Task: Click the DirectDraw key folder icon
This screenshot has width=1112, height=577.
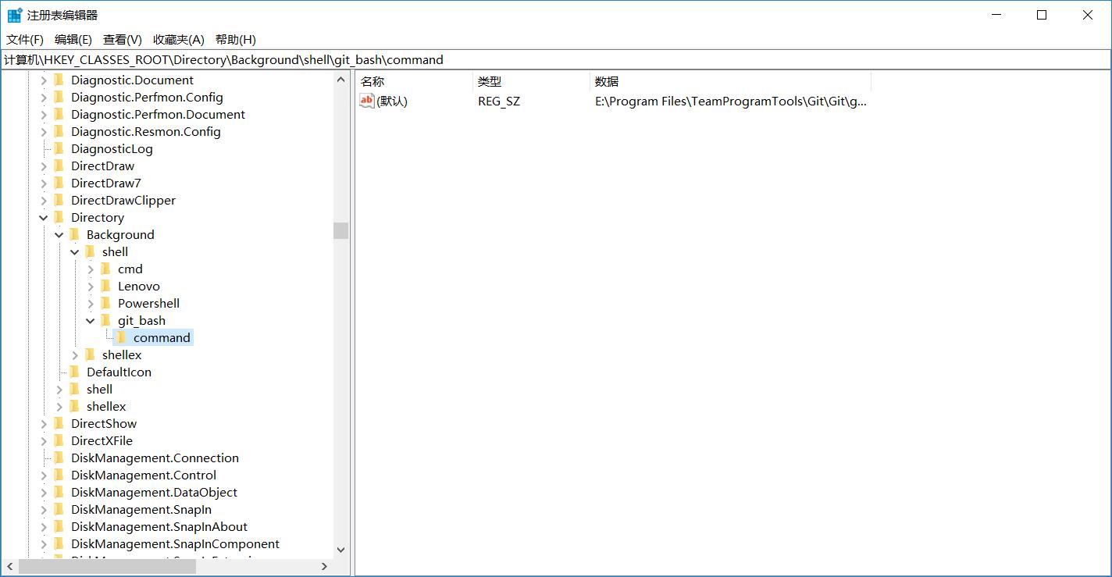Action: (58, 166)
